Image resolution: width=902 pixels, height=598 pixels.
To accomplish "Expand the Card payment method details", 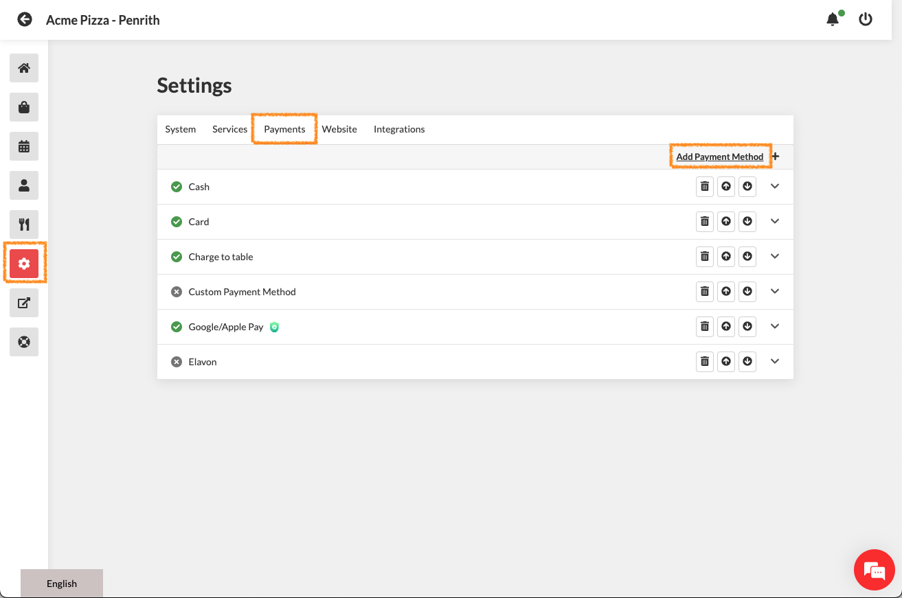I will tap(775, 222).
